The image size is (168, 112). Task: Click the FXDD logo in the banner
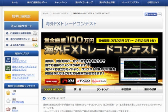(x=83, y=81)
